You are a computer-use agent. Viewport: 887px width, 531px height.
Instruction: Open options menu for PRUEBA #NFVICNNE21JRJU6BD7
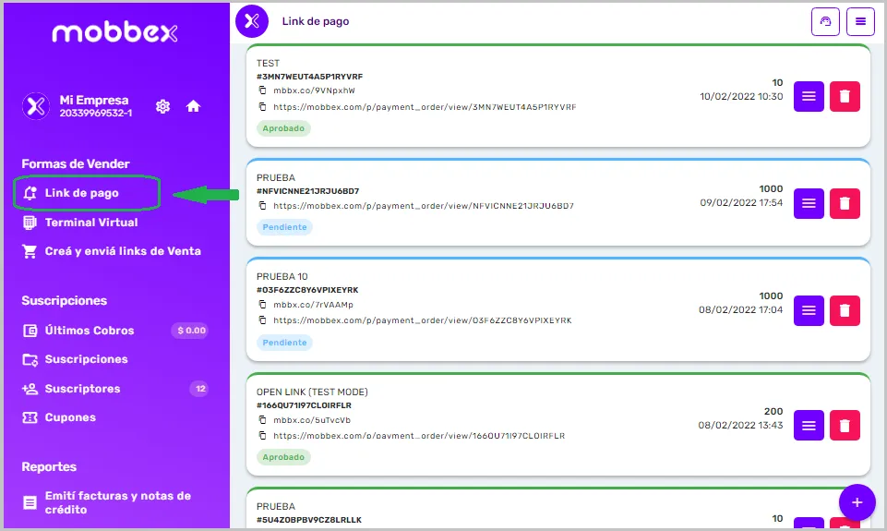(x=809, y=203)
